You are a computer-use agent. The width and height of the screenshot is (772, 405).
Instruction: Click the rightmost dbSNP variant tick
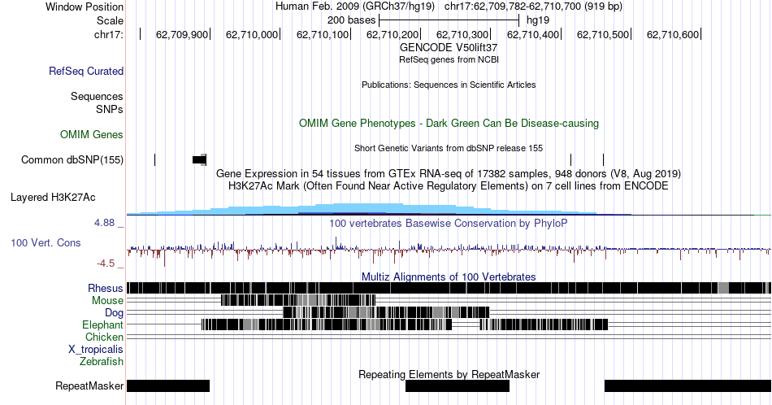tap(604, 159)
